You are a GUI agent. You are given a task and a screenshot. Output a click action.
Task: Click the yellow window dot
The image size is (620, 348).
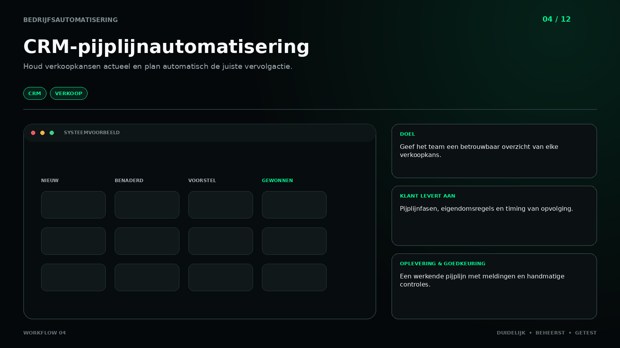(x=43, y=133)
